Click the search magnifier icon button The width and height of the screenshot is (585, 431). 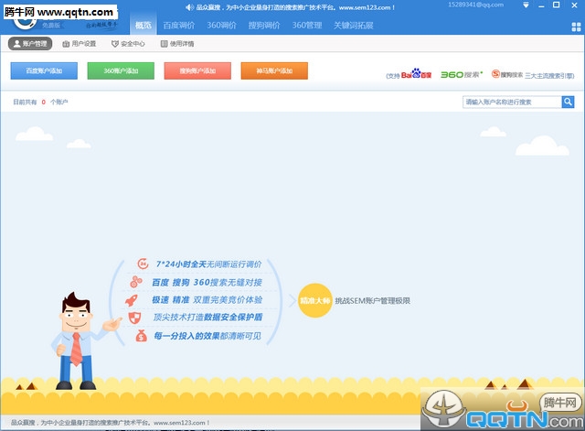click(568, 102)
